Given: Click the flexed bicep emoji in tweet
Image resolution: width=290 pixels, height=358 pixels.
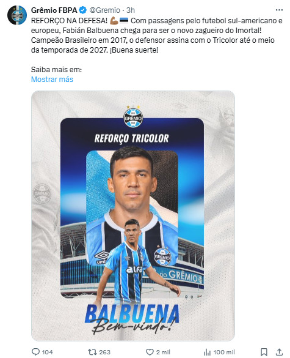Looking at the screenshot, I should [114, 21].
